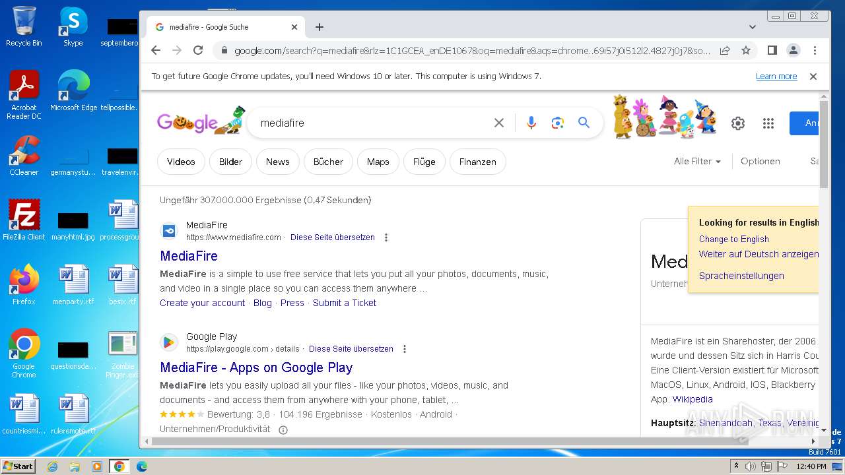Filter results by News
The width and height of the screenshot is (845, 475).
278,162
